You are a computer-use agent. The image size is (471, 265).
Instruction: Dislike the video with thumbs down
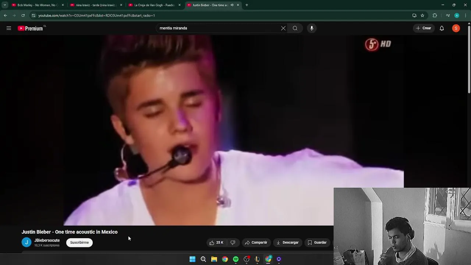tap(233, 243)
